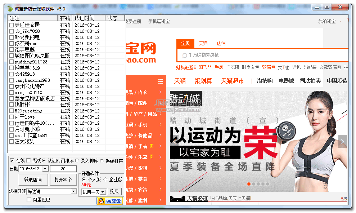The image size is (356, 213).
Task: Click the banner next arrow on right side
Action: point(342,141)
